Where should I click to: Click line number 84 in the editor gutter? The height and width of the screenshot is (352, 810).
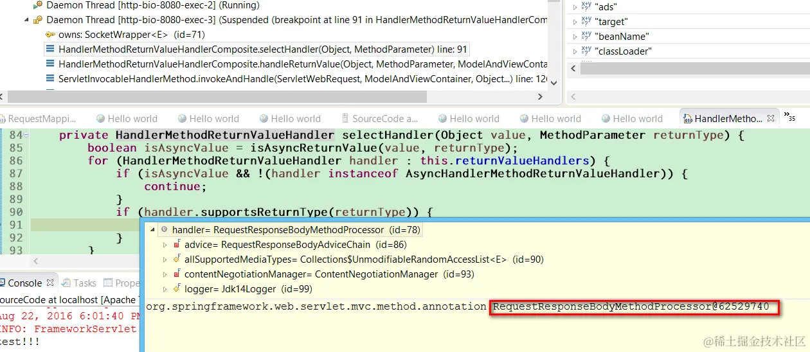click(15, 135)
